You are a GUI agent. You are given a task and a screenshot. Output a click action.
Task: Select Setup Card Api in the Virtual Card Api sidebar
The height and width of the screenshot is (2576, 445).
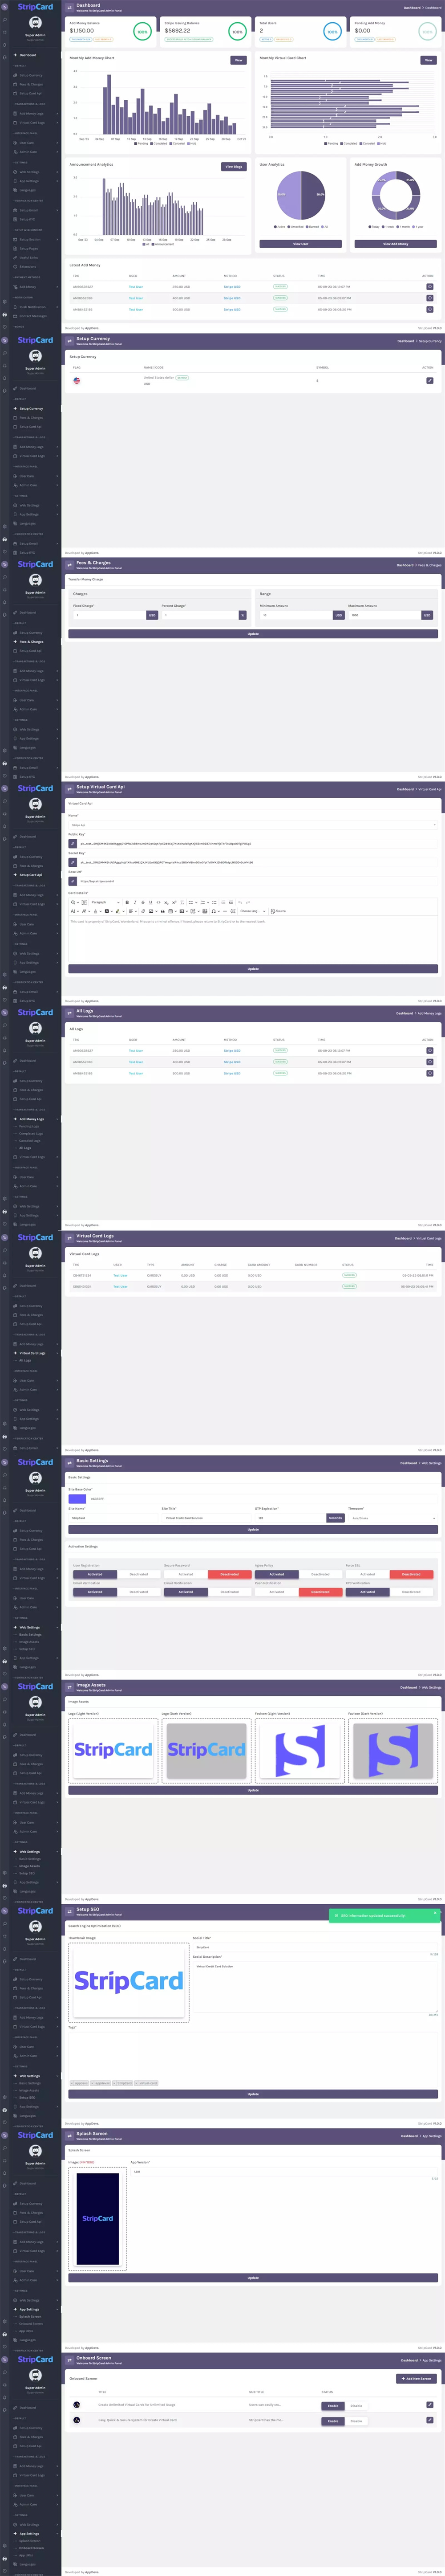point(32,875)
